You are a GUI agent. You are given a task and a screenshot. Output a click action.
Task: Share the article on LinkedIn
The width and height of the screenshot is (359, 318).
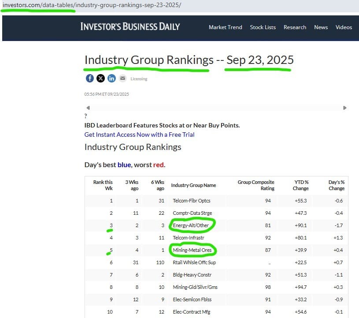coord(111,79)
